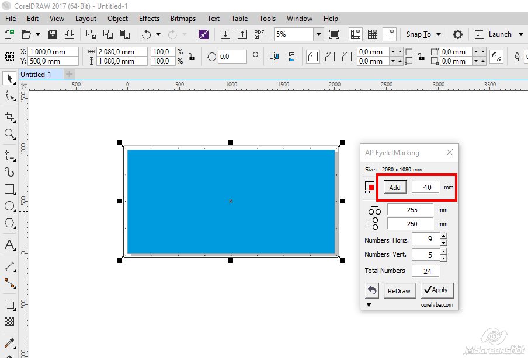This screenshot has height=358, width=528.
Task: Click the ReDraw button
Action: (399, 291)
